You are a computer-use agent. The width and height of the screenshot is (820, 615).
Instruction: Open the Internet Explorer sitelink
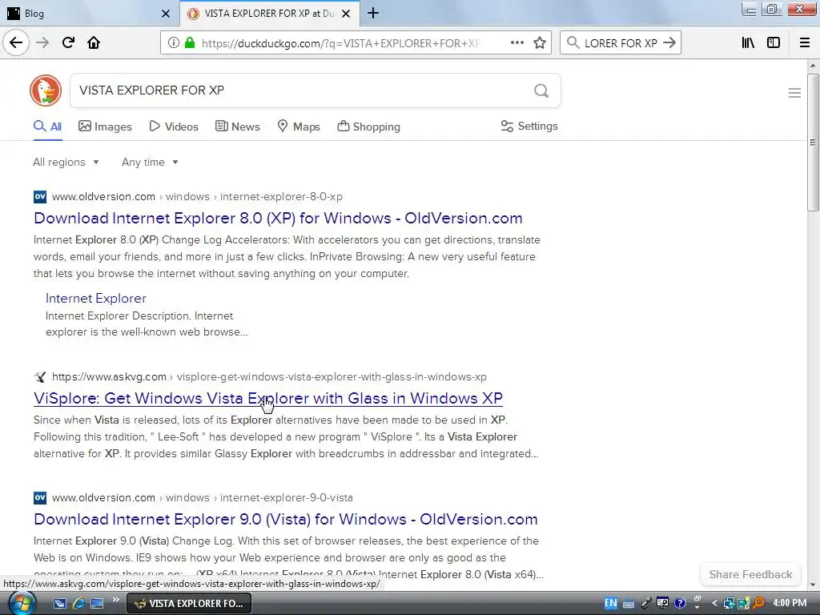(96, 298)
